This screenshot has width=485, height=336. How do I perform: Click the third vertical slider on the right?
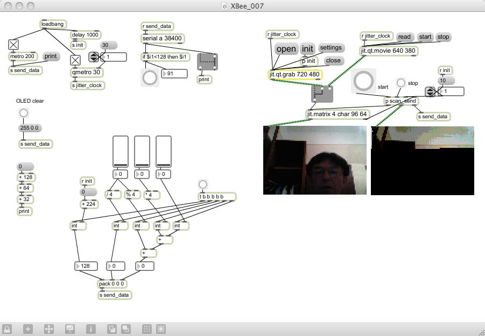pyautogui.click(x=164, y=152)
